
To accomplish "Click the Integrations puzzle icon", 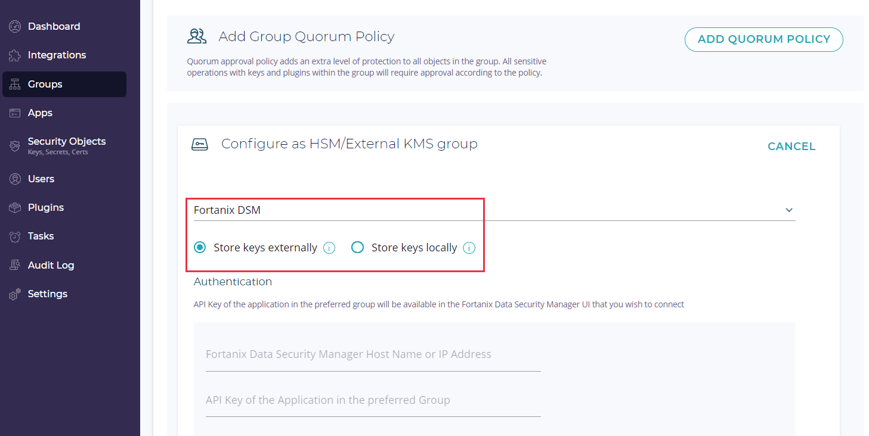I will point(15,55).
